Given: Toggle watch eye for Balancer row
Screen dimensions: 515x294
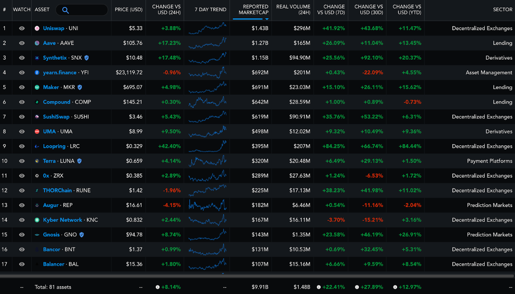Looking at the screenshot, I should pyautogui.click(x=22, y=264).
